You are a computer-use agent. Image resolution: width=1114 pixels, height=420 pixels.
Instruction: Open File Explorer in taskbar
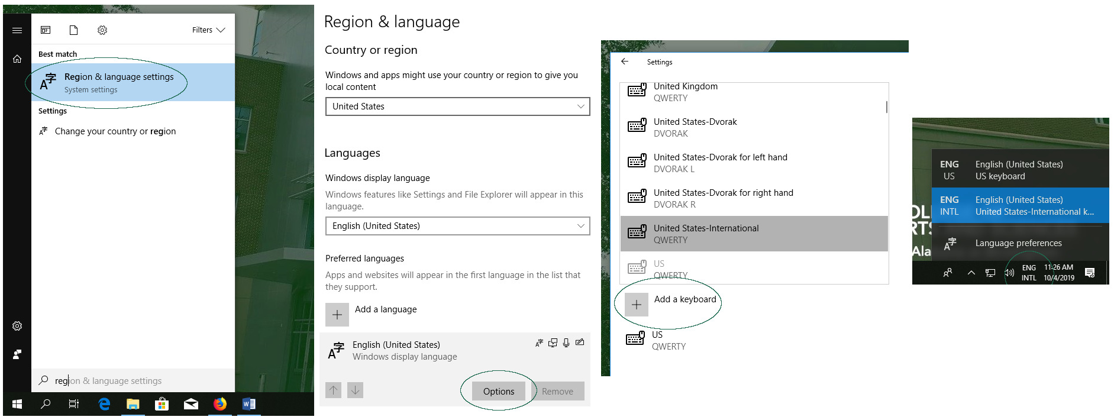133,404
